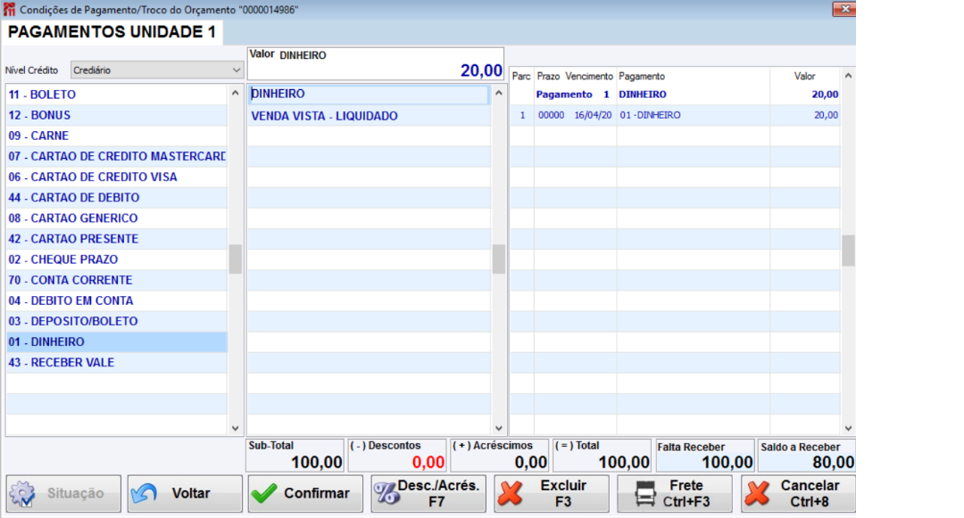This screenshot has width=964, height=518.
Task: Click the red X icon on Excluir F3
Action: click(x=511, y=493)
